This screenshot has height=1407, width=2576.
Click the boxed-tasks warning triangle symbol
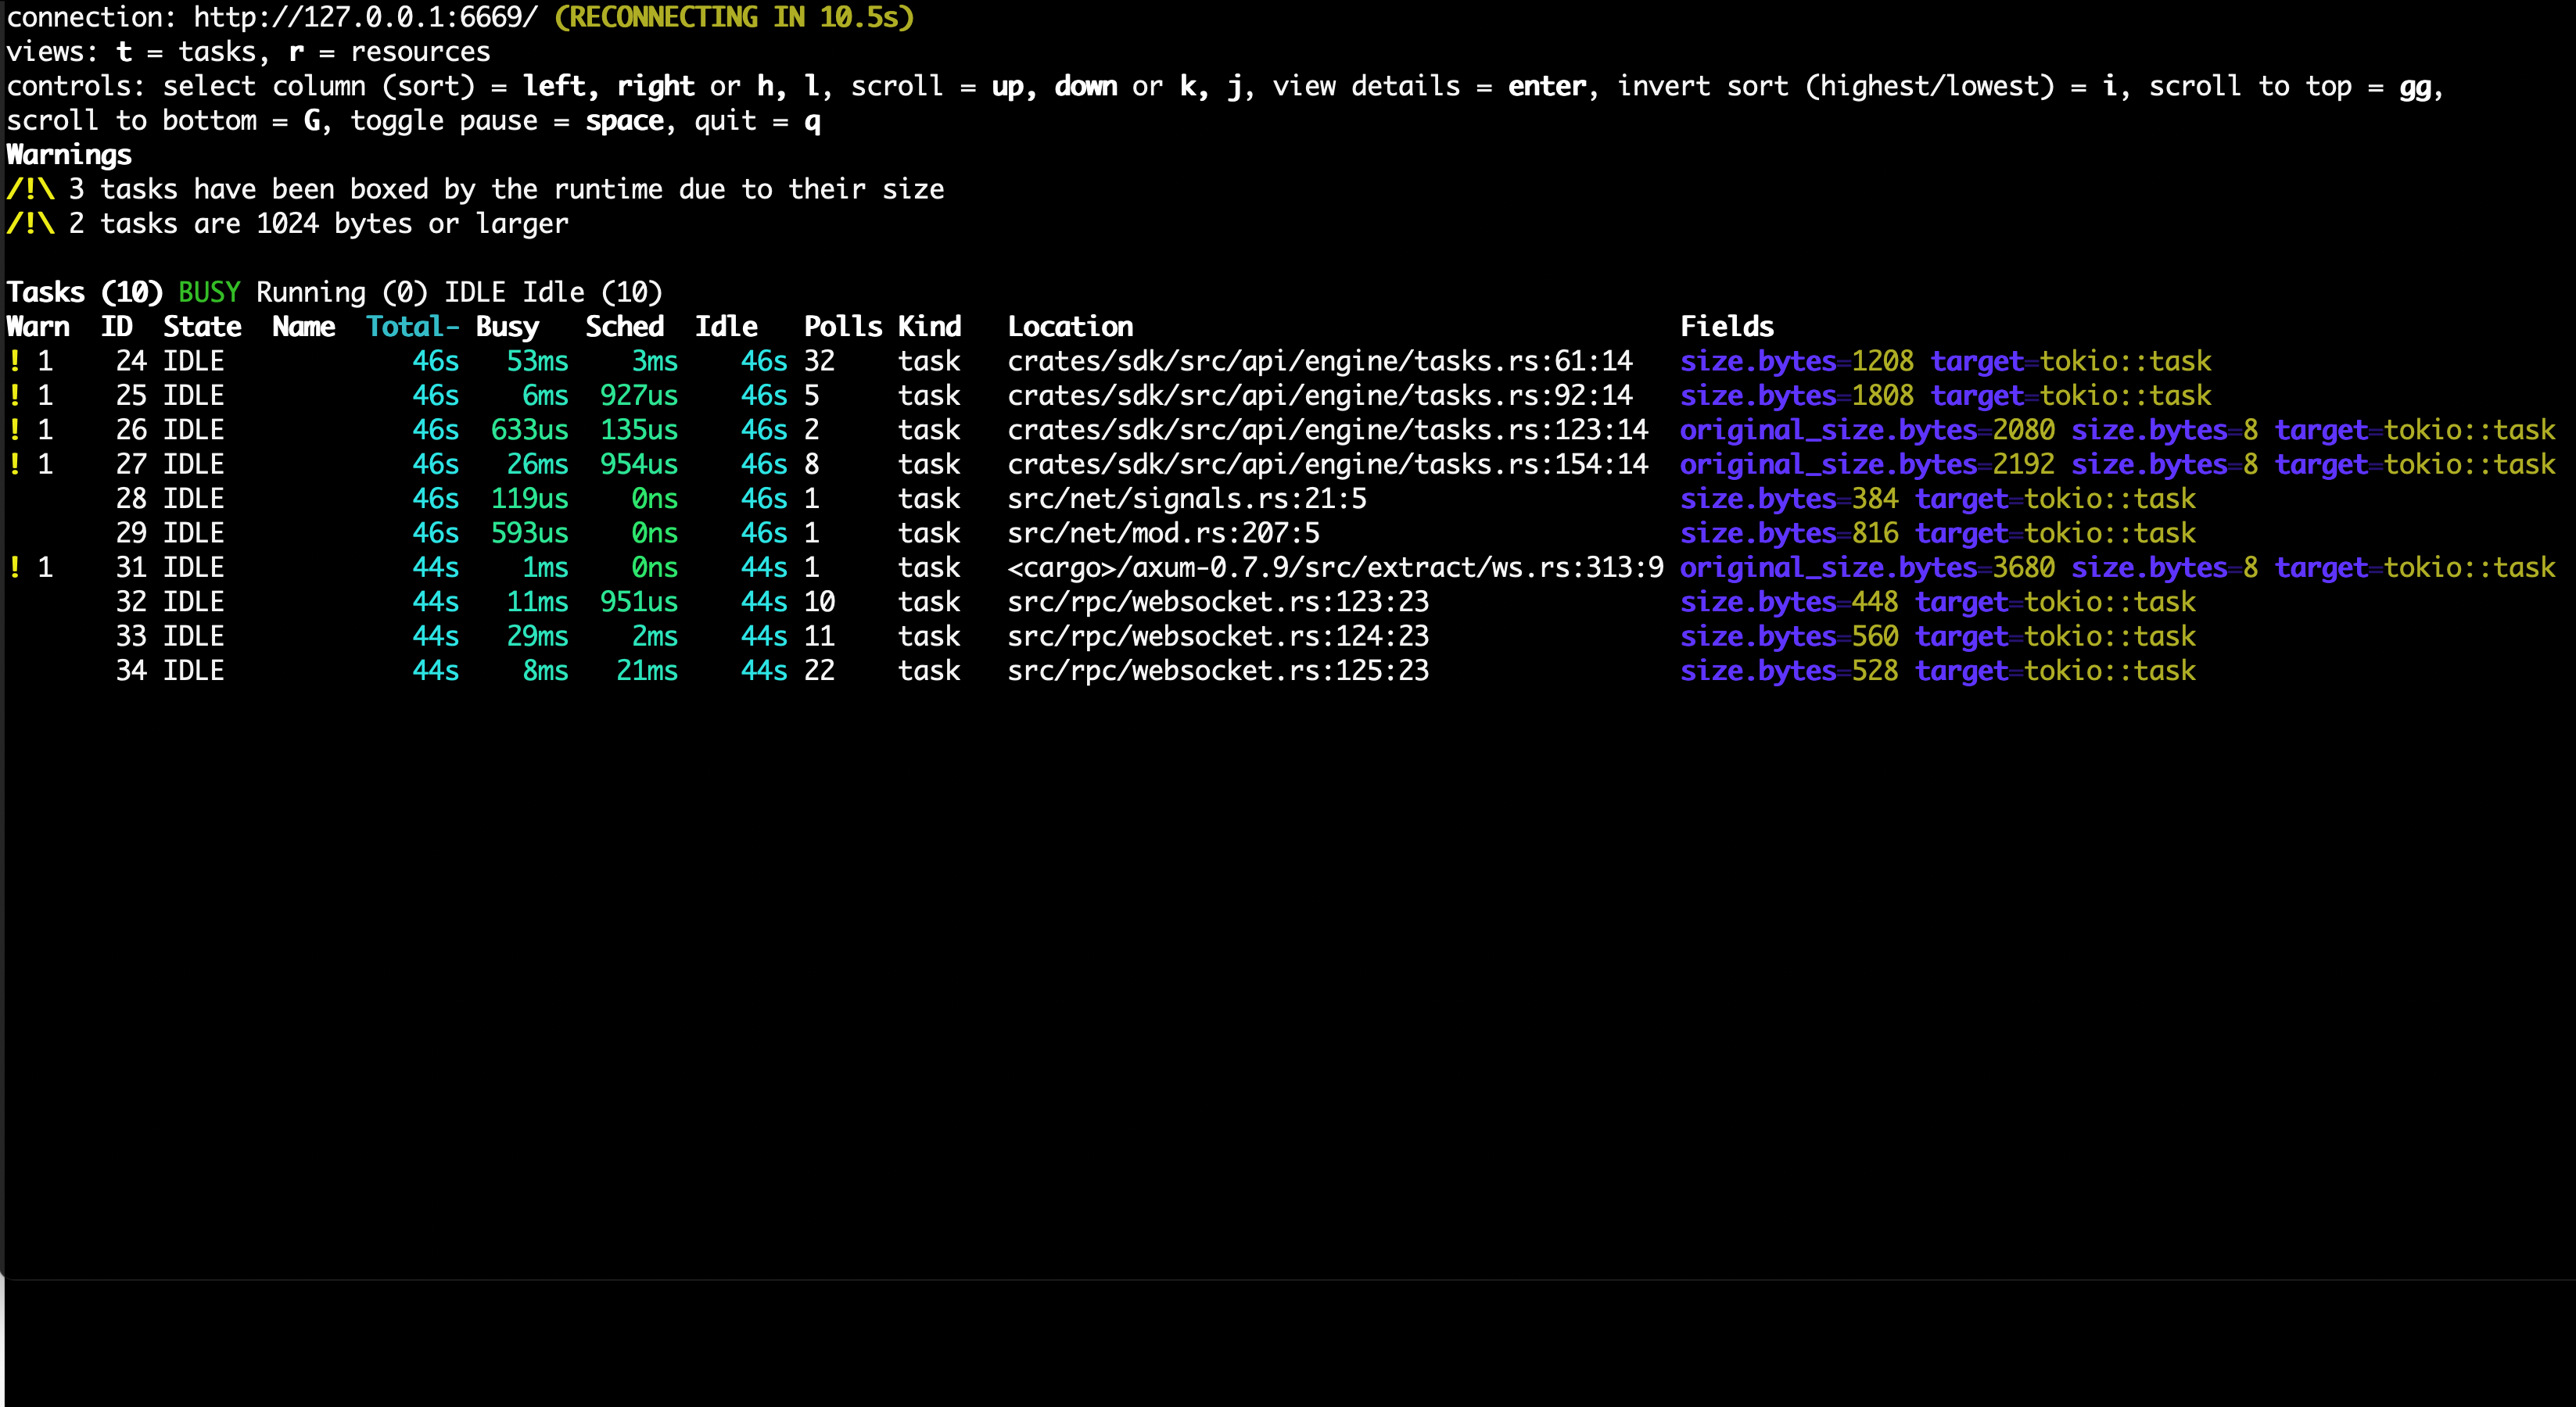pyautogui.click(x=30, y=189)
